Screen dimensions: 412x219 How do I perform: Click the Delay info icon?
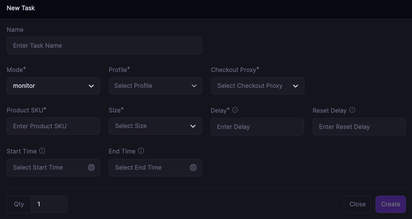235,110
